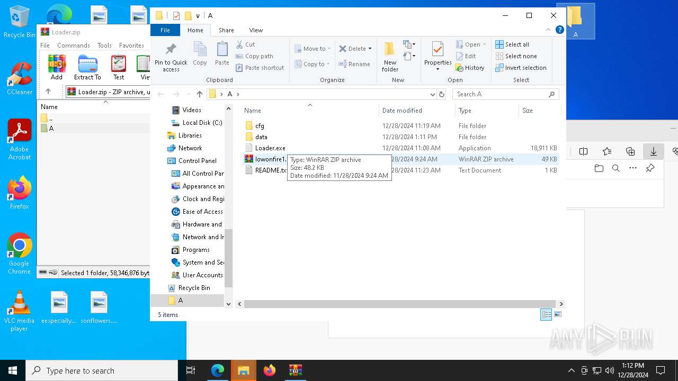Refresh the Explorer address bar
Image resolution: width=678 pixels, height=381 pixels.
(442, 94)
